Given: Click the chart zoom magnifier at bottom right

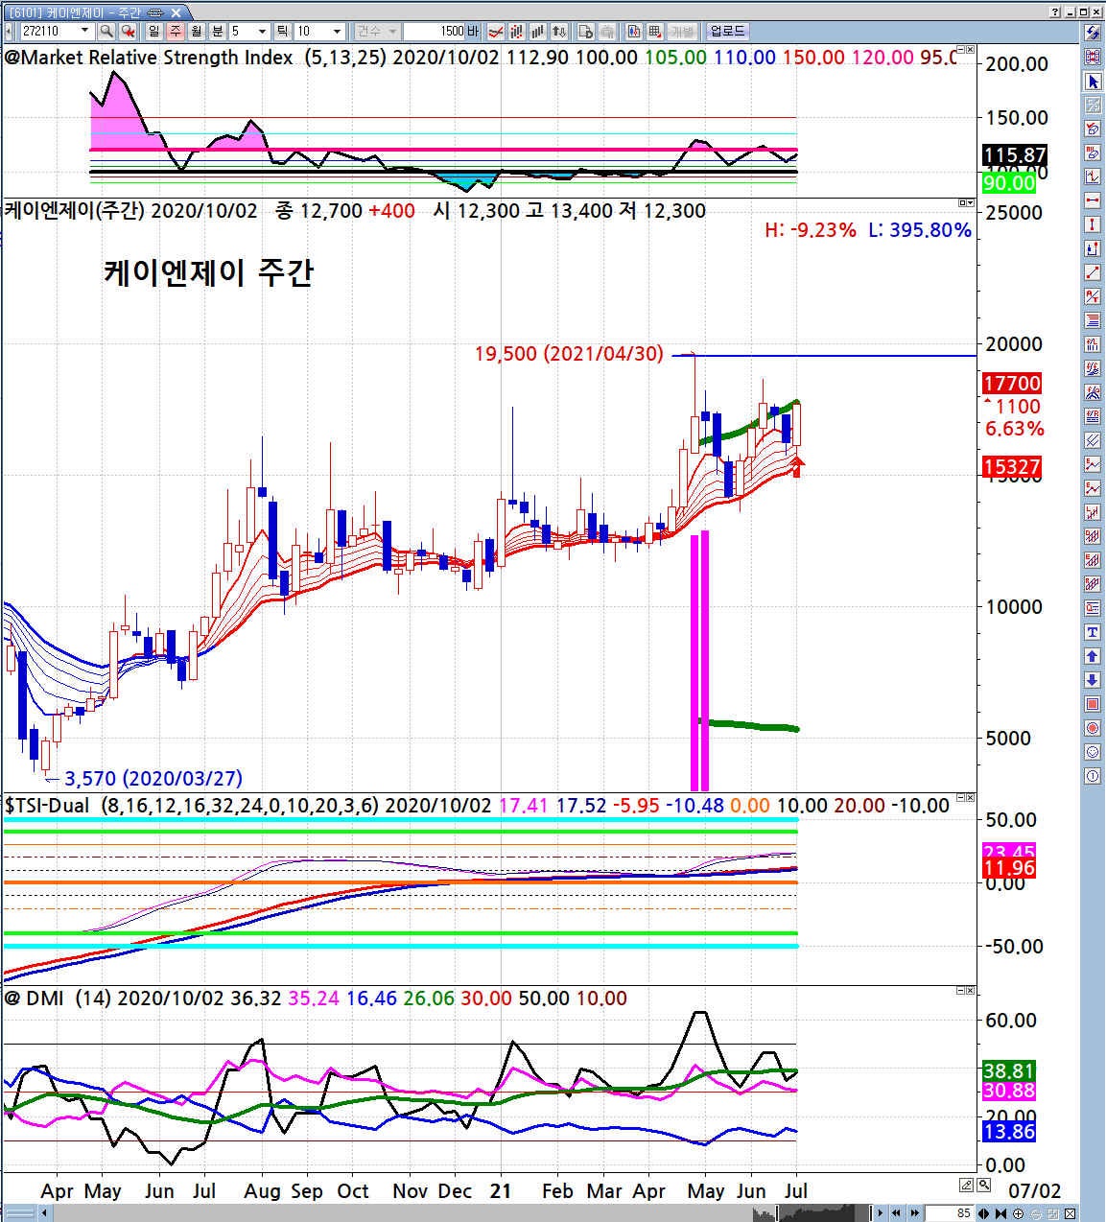Looking at the screenshot, I should [985, 1186].
